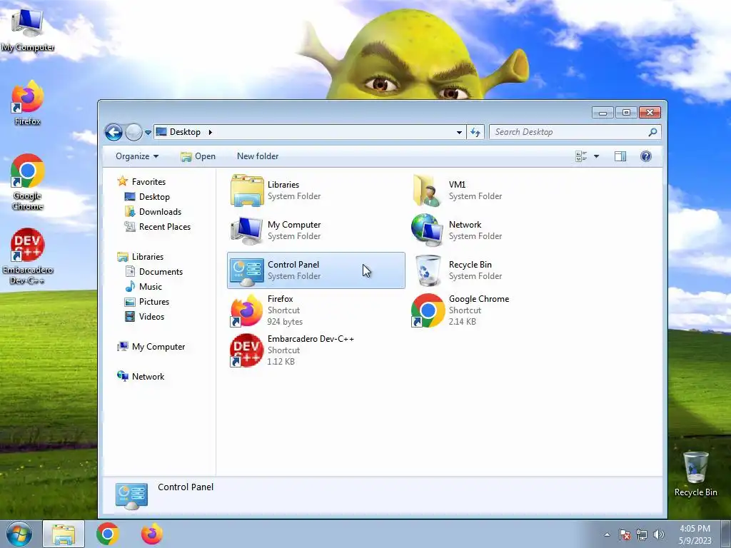The image size is (731, 548).
Task: Minimize the Explorer window
Action: tap(603, 112)
